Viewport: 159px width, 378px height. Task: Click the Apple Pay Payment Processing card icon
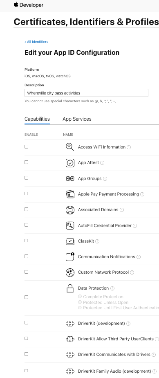[x=70, y=194]
